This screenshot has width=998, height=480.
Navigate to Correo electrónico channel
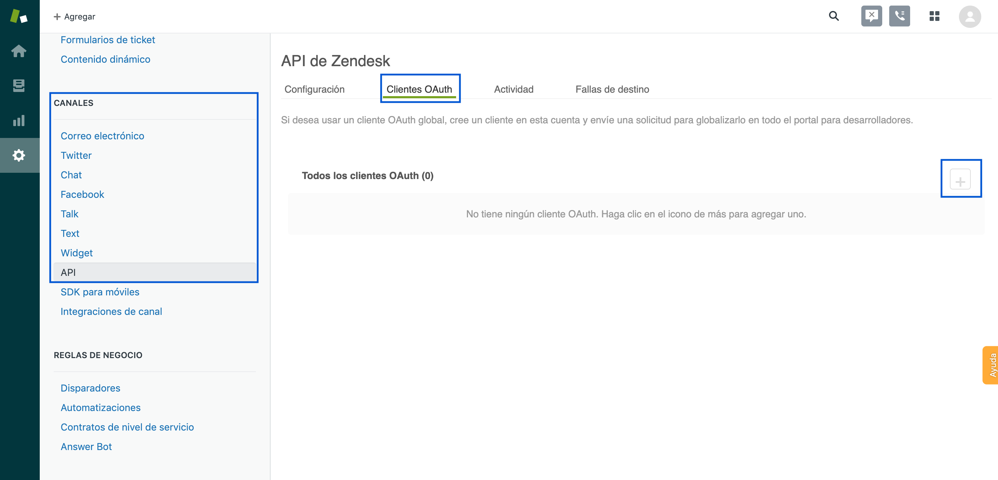point(103,136)
